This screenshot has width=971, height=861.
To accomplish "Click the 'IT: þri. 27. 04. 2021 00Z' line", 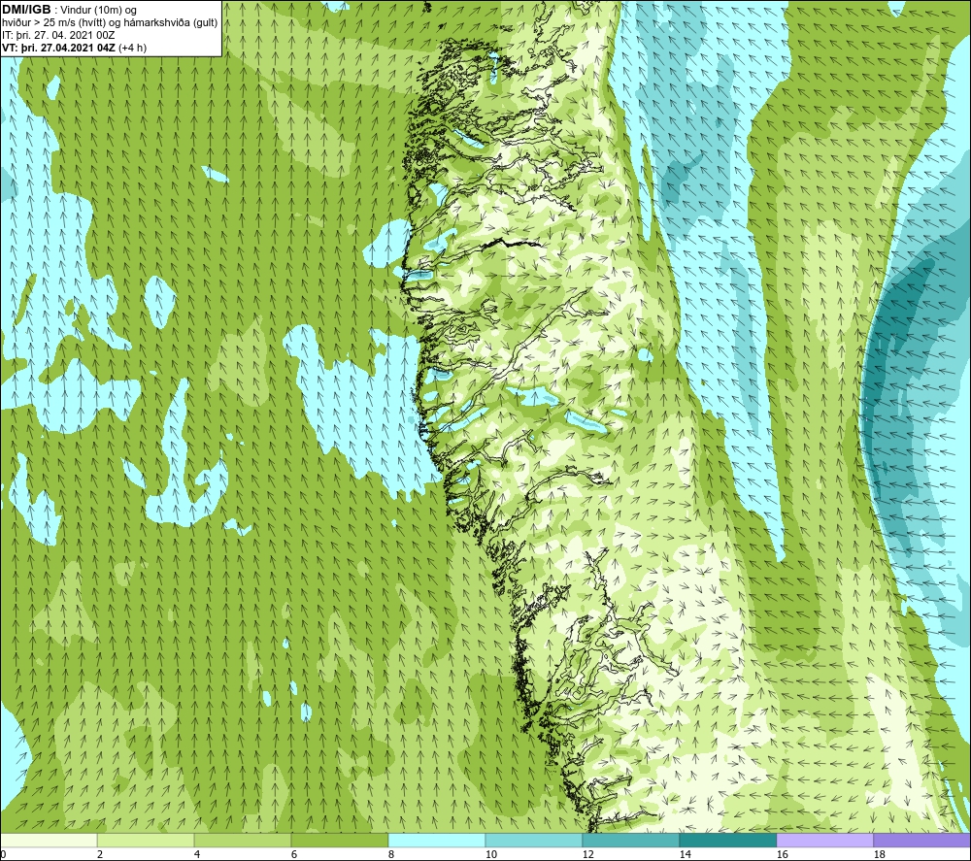I will coord(58,35).
